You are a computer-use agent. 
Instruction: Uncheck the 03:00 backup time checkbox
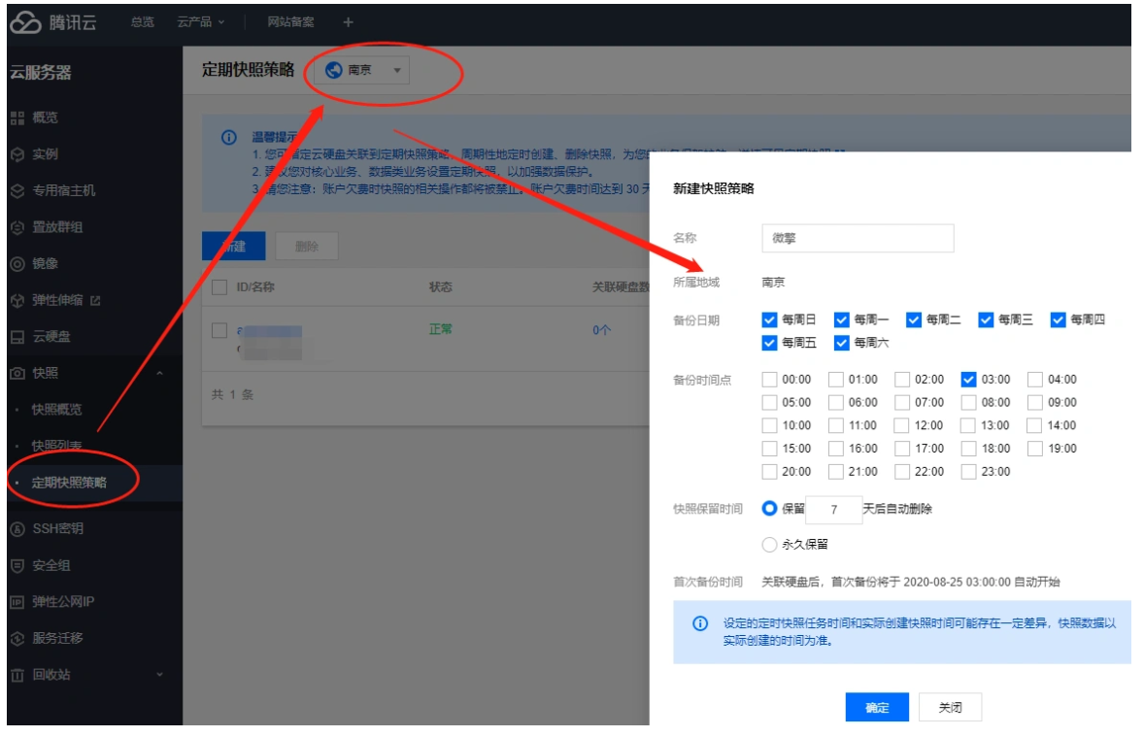click(968, 380)
